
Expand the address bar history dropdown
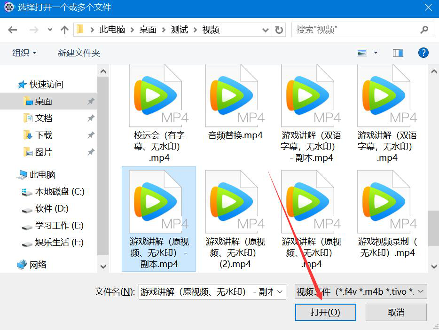(x=265, y=30)
